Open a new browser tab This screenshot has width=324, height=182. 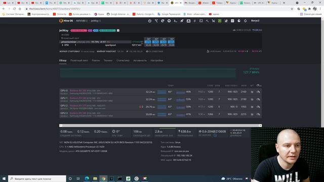click(283, 3)
